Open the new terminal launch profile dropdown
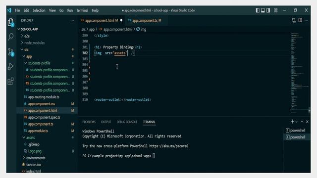 pyautogui.click(x=297, y=122)
